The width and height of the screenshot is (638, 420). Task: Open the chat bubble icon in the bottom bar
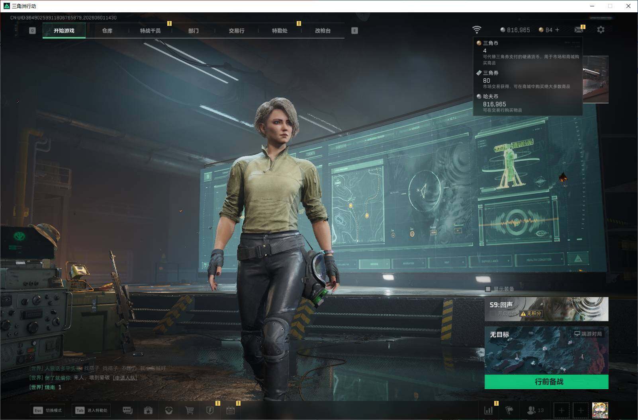127,410
